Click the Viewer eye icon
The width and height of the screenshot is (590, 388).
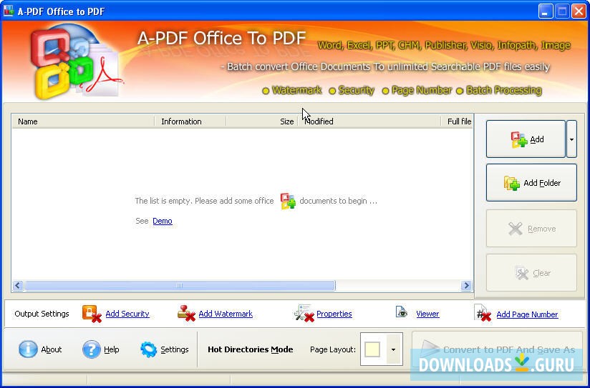(x=402, y=312)
